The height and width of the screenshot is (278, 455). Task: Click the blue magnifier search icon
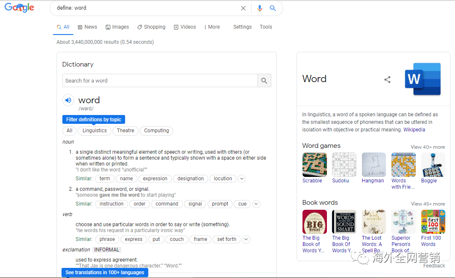tap(273, 8)
